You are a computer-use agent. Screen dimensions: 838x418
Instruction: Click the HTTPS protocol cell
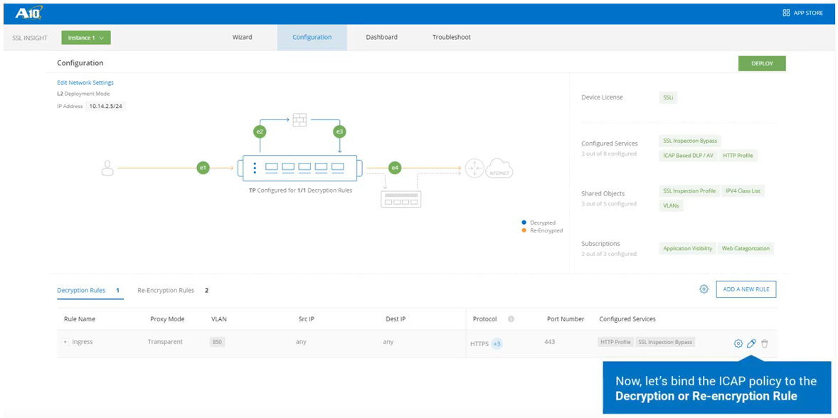(480, 344)
